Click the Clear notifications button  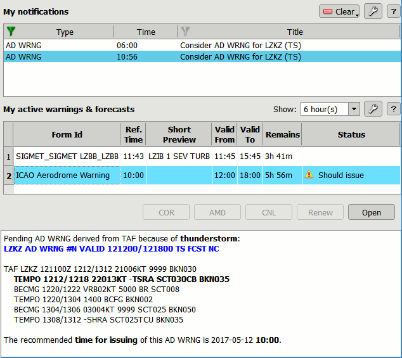point(339,11)
